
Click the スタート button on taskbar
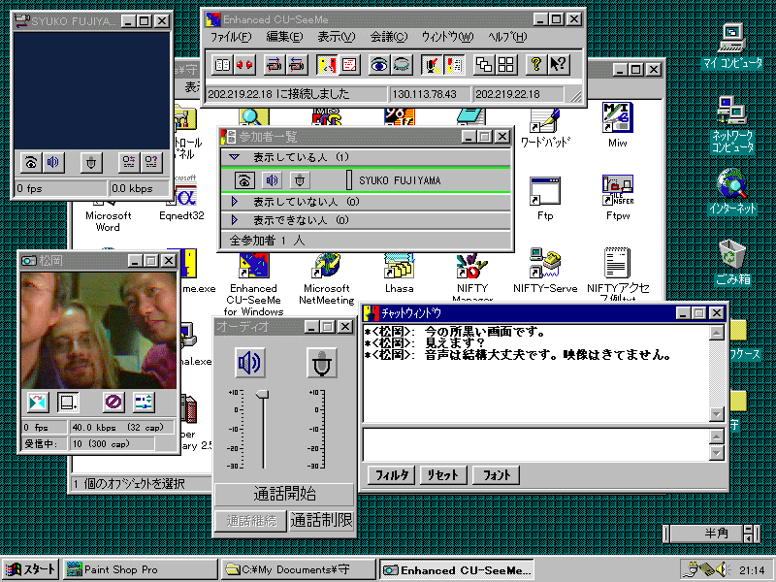pos(31,569)
